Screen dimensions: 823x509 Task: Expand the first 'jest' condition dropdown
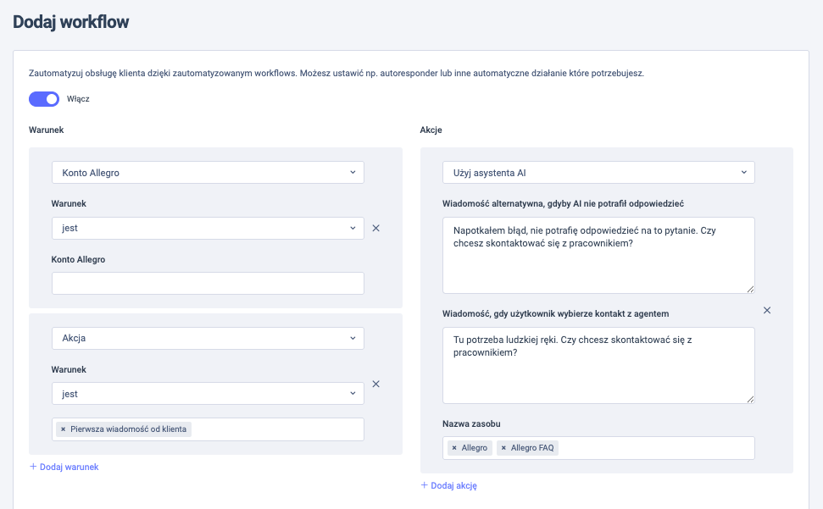pos(208,228)
